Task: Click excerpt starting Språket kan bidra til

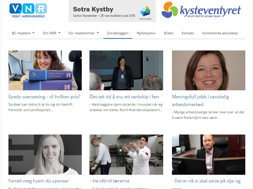Action: coord(40,107)
